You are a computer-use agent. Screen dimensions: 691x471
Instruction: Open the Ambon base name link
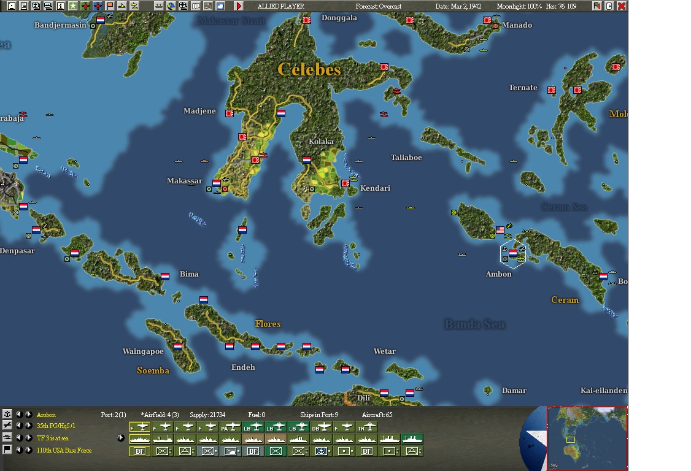46,415
